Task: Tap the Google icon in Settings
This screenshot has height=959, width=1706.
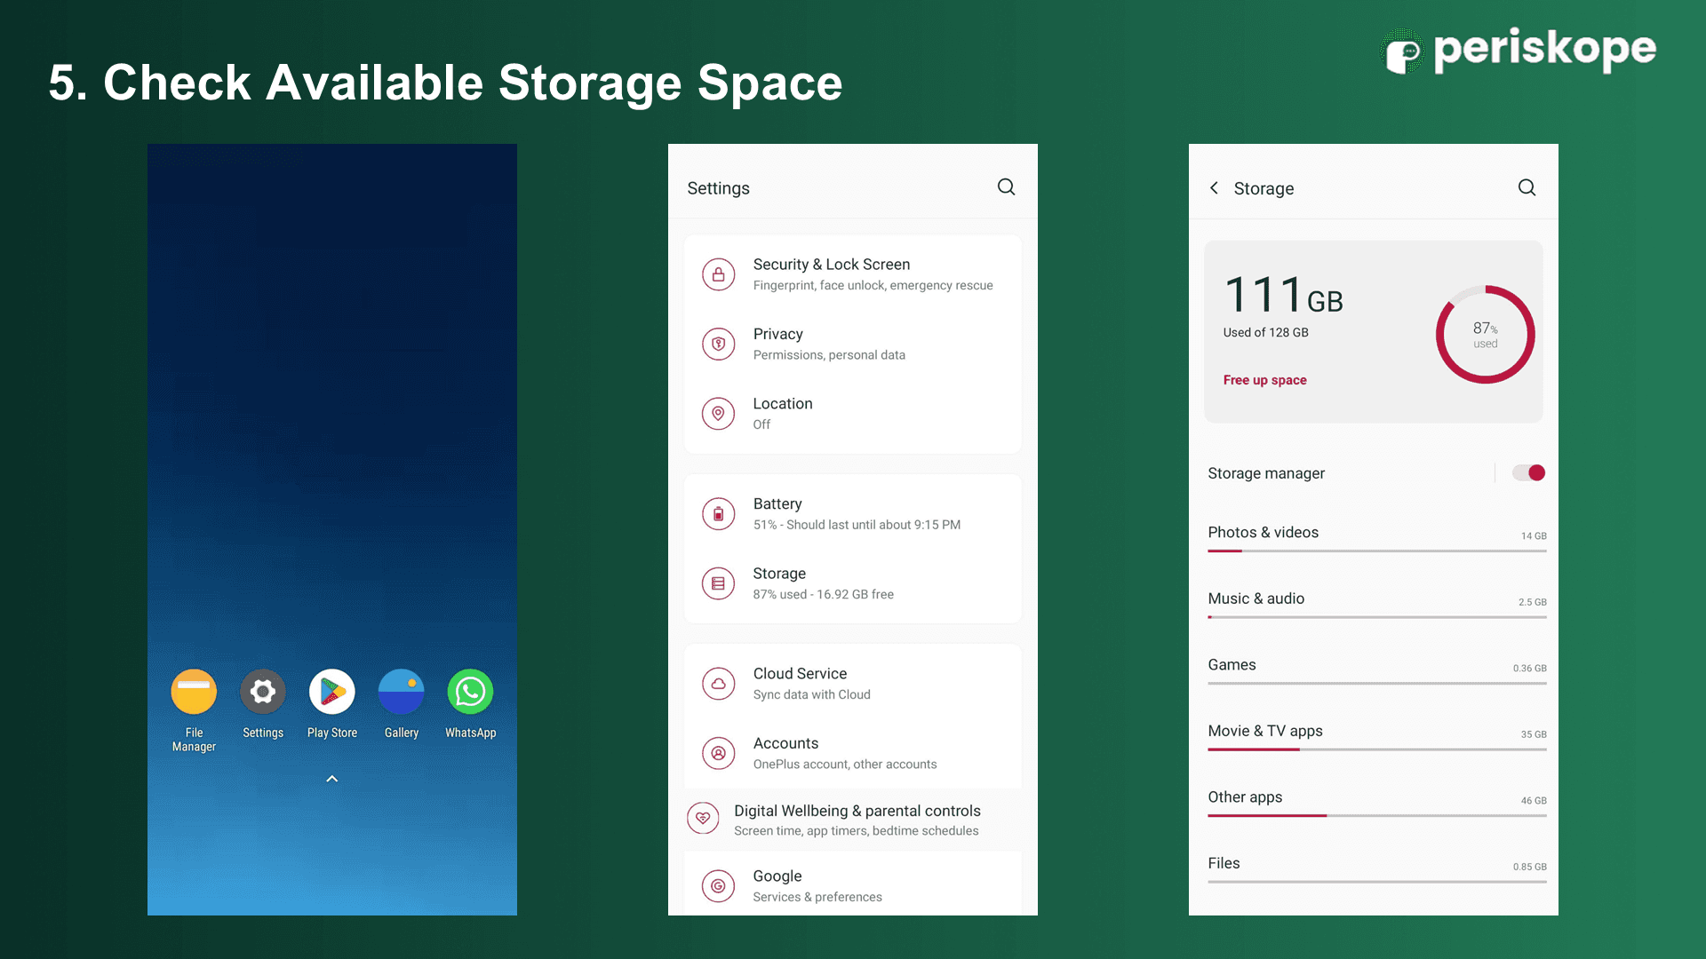Action: click(x=718, y=885)
